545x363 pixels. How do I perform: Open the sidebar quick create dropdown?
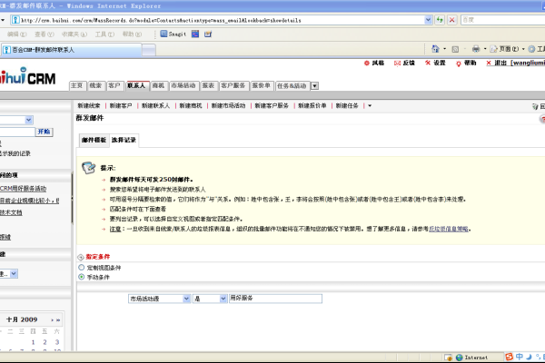point(14,274)
